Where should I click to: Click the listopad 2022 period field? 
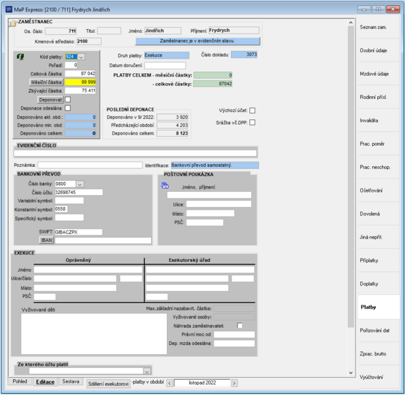tap(202, 383)
